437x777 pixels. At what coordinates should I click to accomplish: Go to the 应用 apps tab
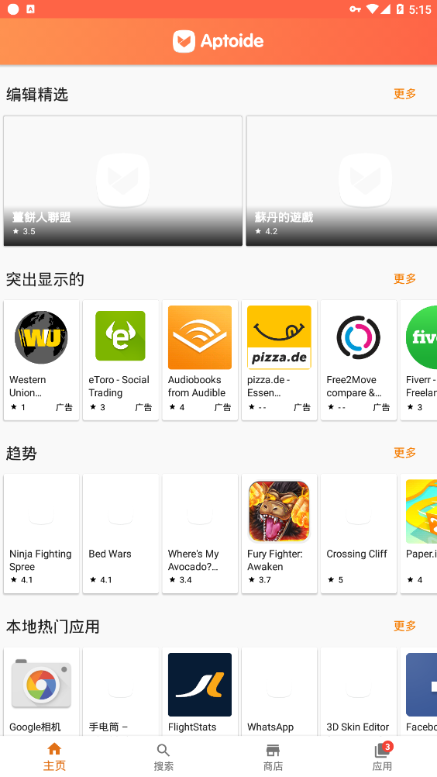382,757
